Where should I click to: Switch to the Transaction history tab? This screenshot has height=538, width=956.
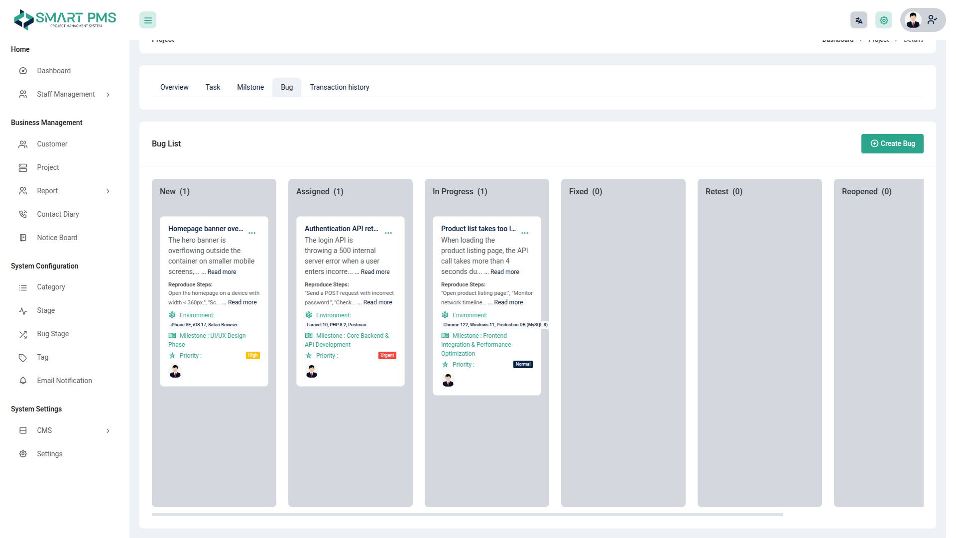340,87
